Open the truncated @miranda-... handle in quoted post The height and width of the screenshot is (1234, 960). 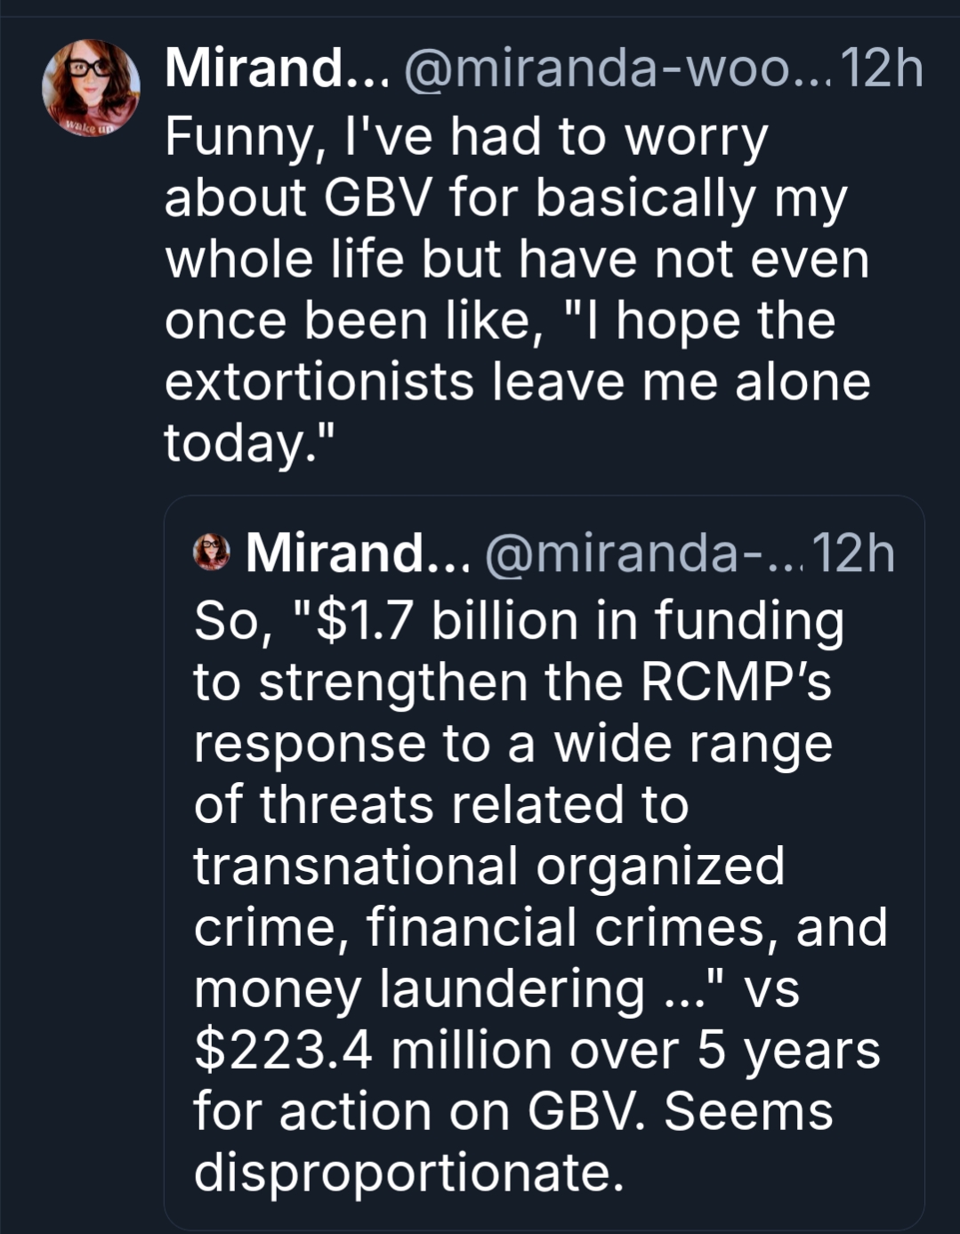coord(642,552)
